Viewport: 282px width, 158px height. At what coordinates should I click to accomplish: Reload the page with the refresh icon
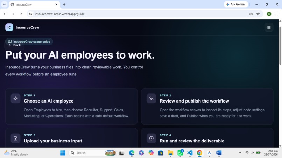click(21, 14)
